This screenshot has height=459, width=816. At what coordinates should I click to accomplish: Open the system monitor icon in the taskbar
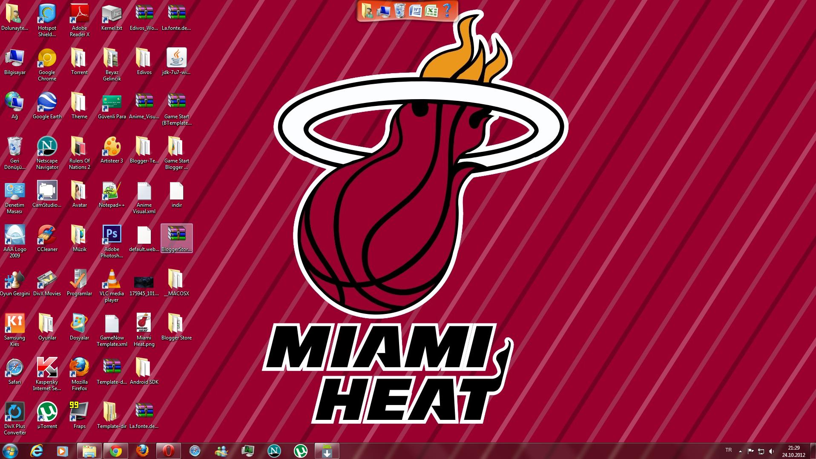pos(248,451)
